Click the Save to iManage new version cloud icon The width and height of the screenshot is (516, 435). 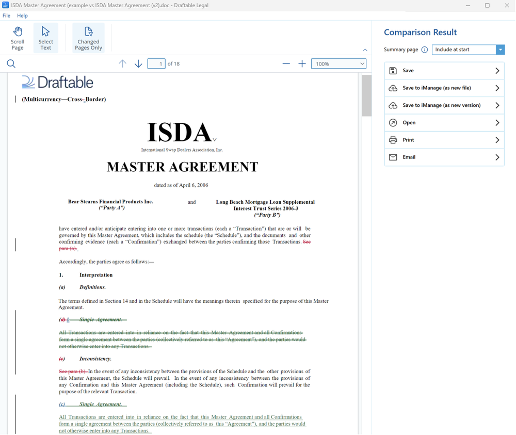(x=393, y=105)
